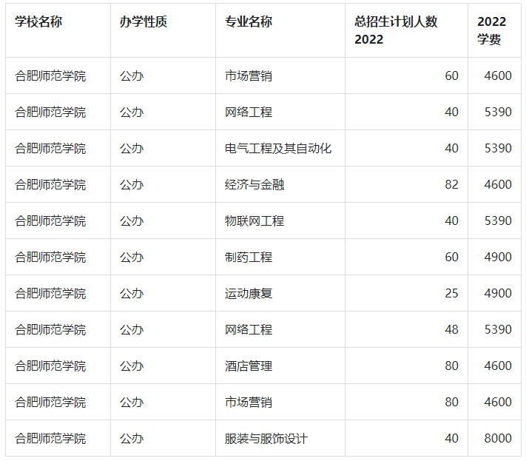Click the enrollment value 48
The height and width of the screenshot is (461, 526).
tap(451, 329)
